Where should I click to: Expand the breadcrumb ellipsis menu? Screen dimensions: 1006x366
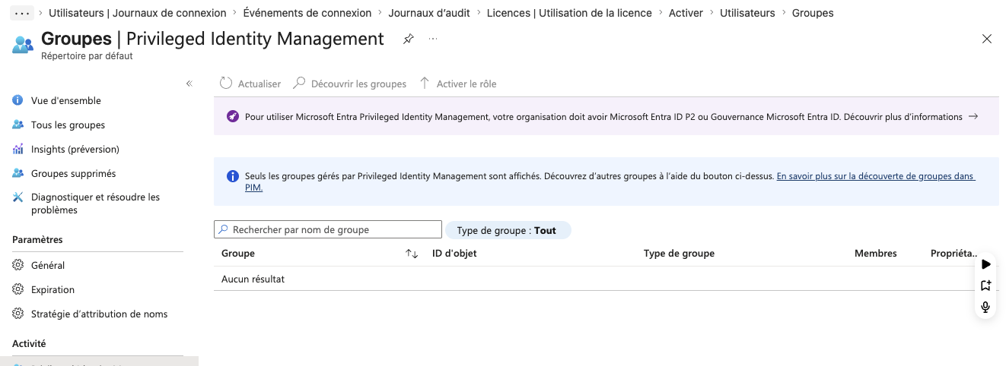[23, 13]
